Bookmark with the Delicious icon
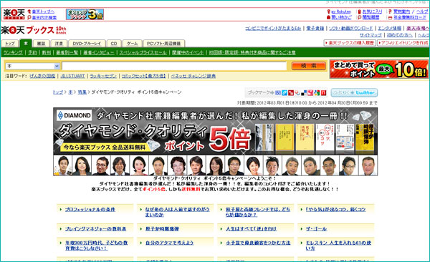The image size is (430, 262). click(x=304, y=93)
